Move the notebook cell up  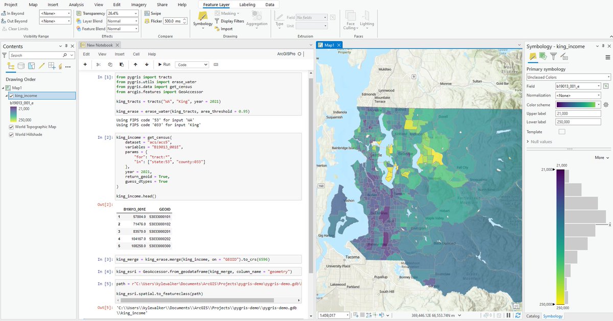point(135,65)
